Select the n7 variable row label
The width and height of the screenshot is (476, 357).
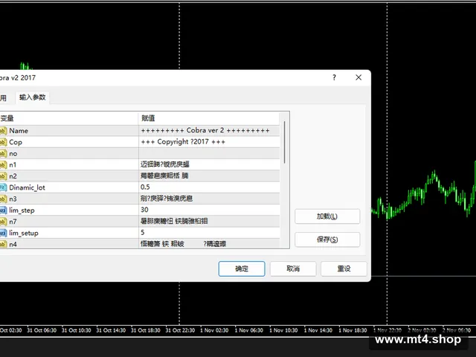pos(13,222)
